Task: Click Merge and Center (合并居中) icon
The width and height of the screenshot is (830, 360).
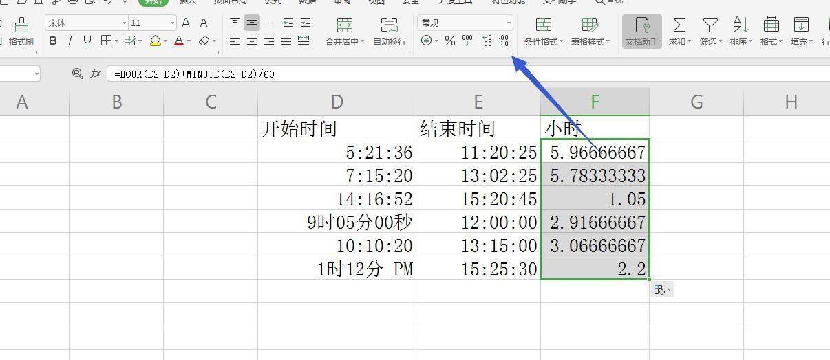Action: coord(344,25)
